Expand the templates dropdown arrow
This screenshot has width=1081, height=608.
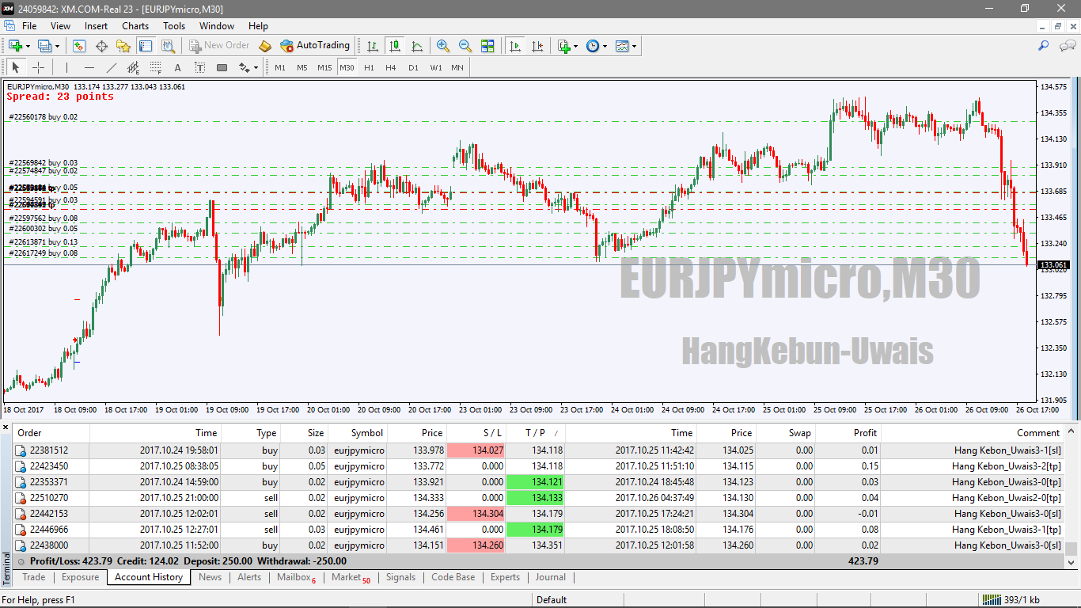point(634,46)
